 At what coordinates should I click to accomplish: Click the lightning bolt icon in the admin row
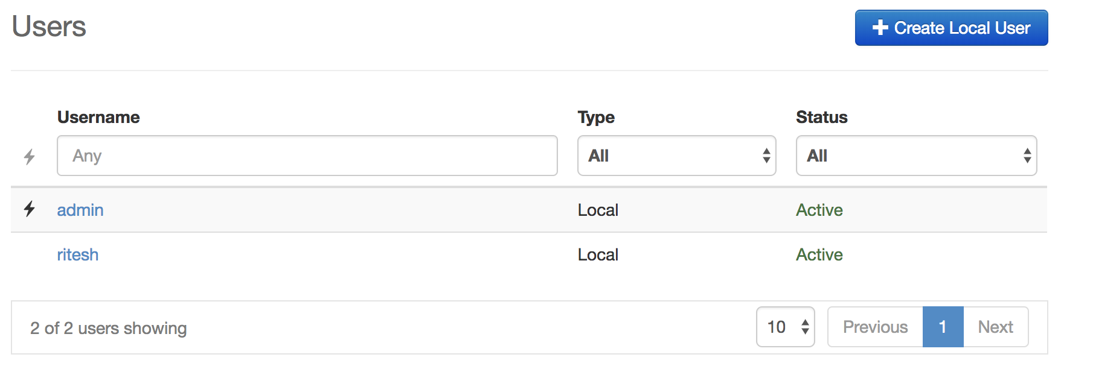pyautogui.click(x=29, y=209)
